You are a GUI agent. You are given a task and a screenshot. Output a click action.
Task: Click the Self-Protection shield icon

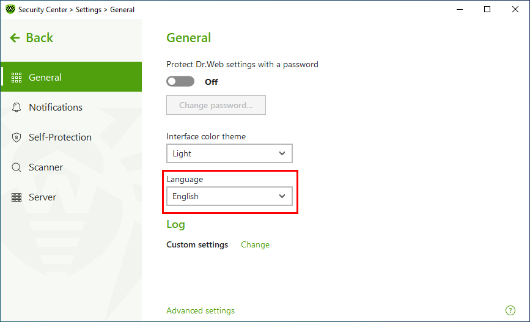click(x=17, y=137)
